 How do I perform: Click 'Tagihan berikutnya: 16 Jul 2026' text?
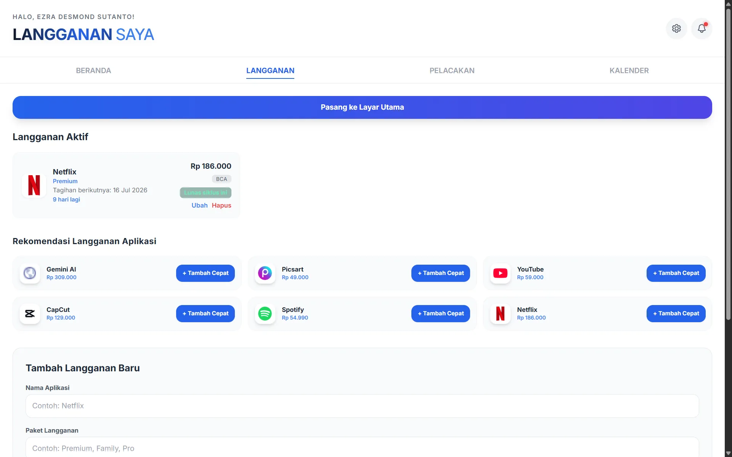(100, 190)
